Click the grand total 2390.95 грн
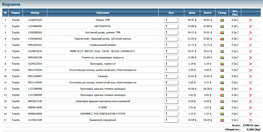This screenshot has height=132, width=263. (251, 125)
